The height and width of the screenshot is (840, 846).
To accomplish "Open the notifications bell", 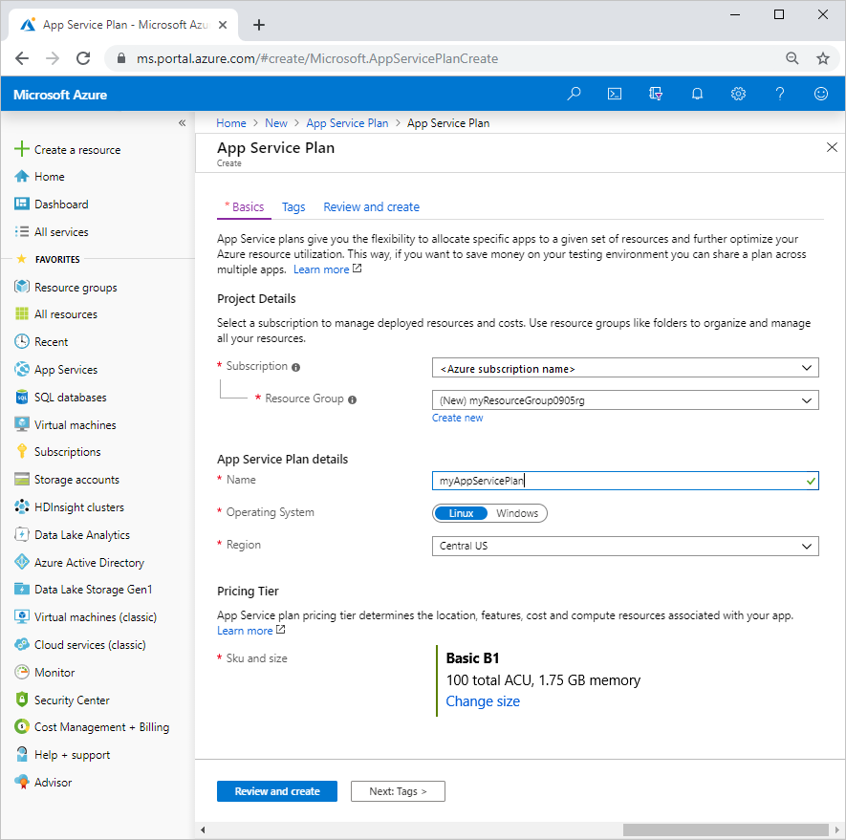I will point(697,93).
